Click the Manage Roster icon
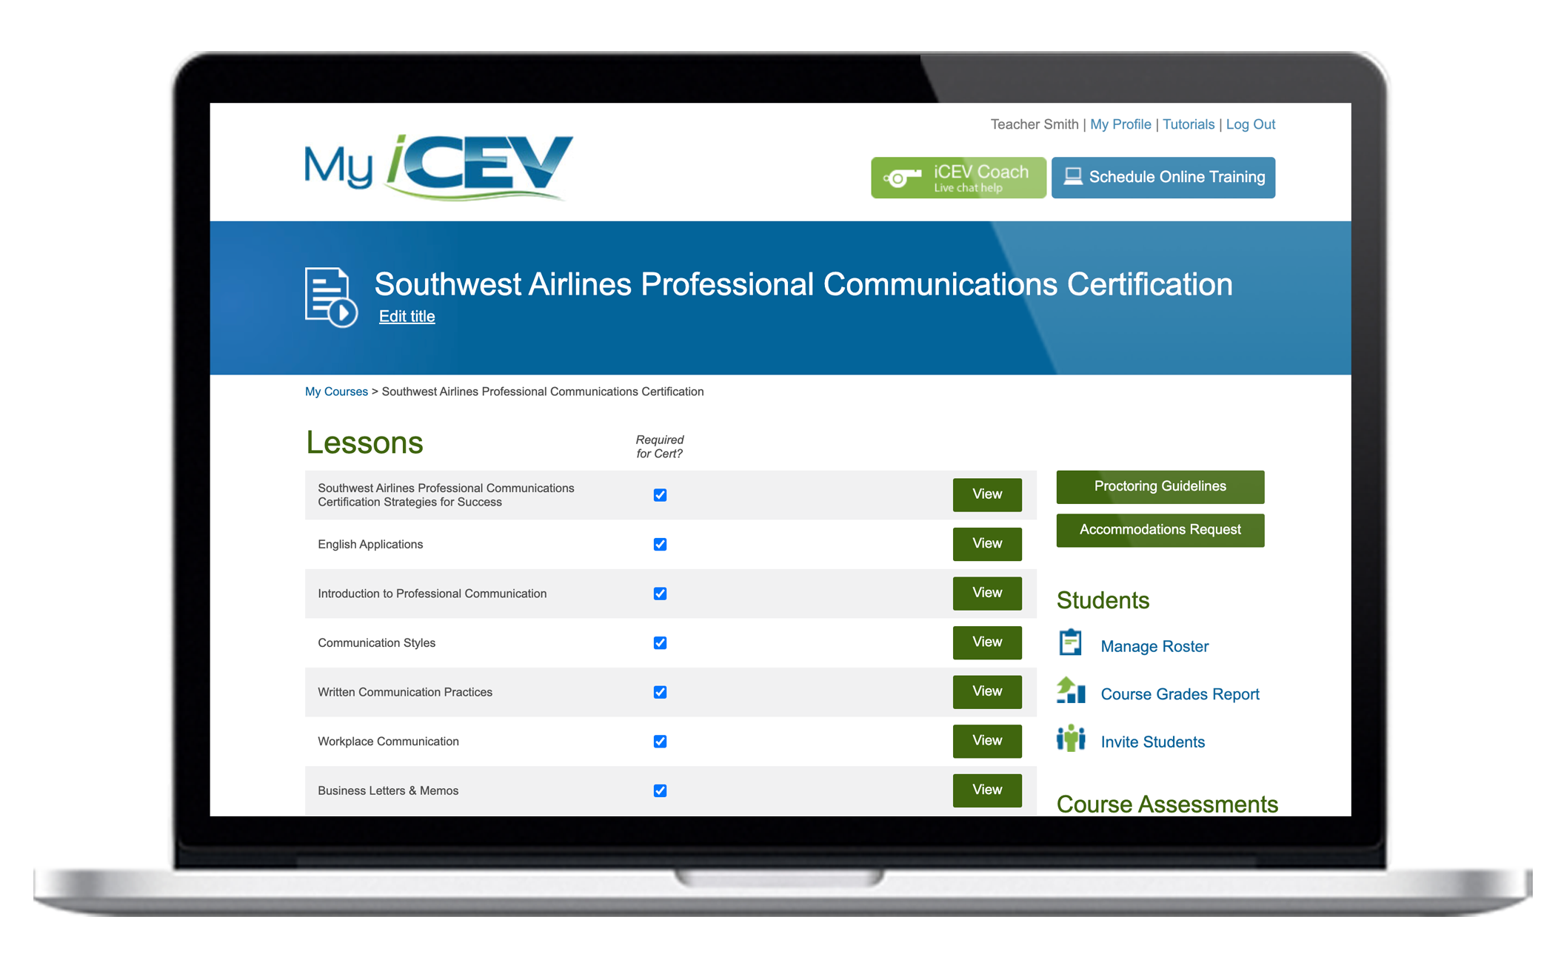The image size is (1561, 971). (1069, 645)
